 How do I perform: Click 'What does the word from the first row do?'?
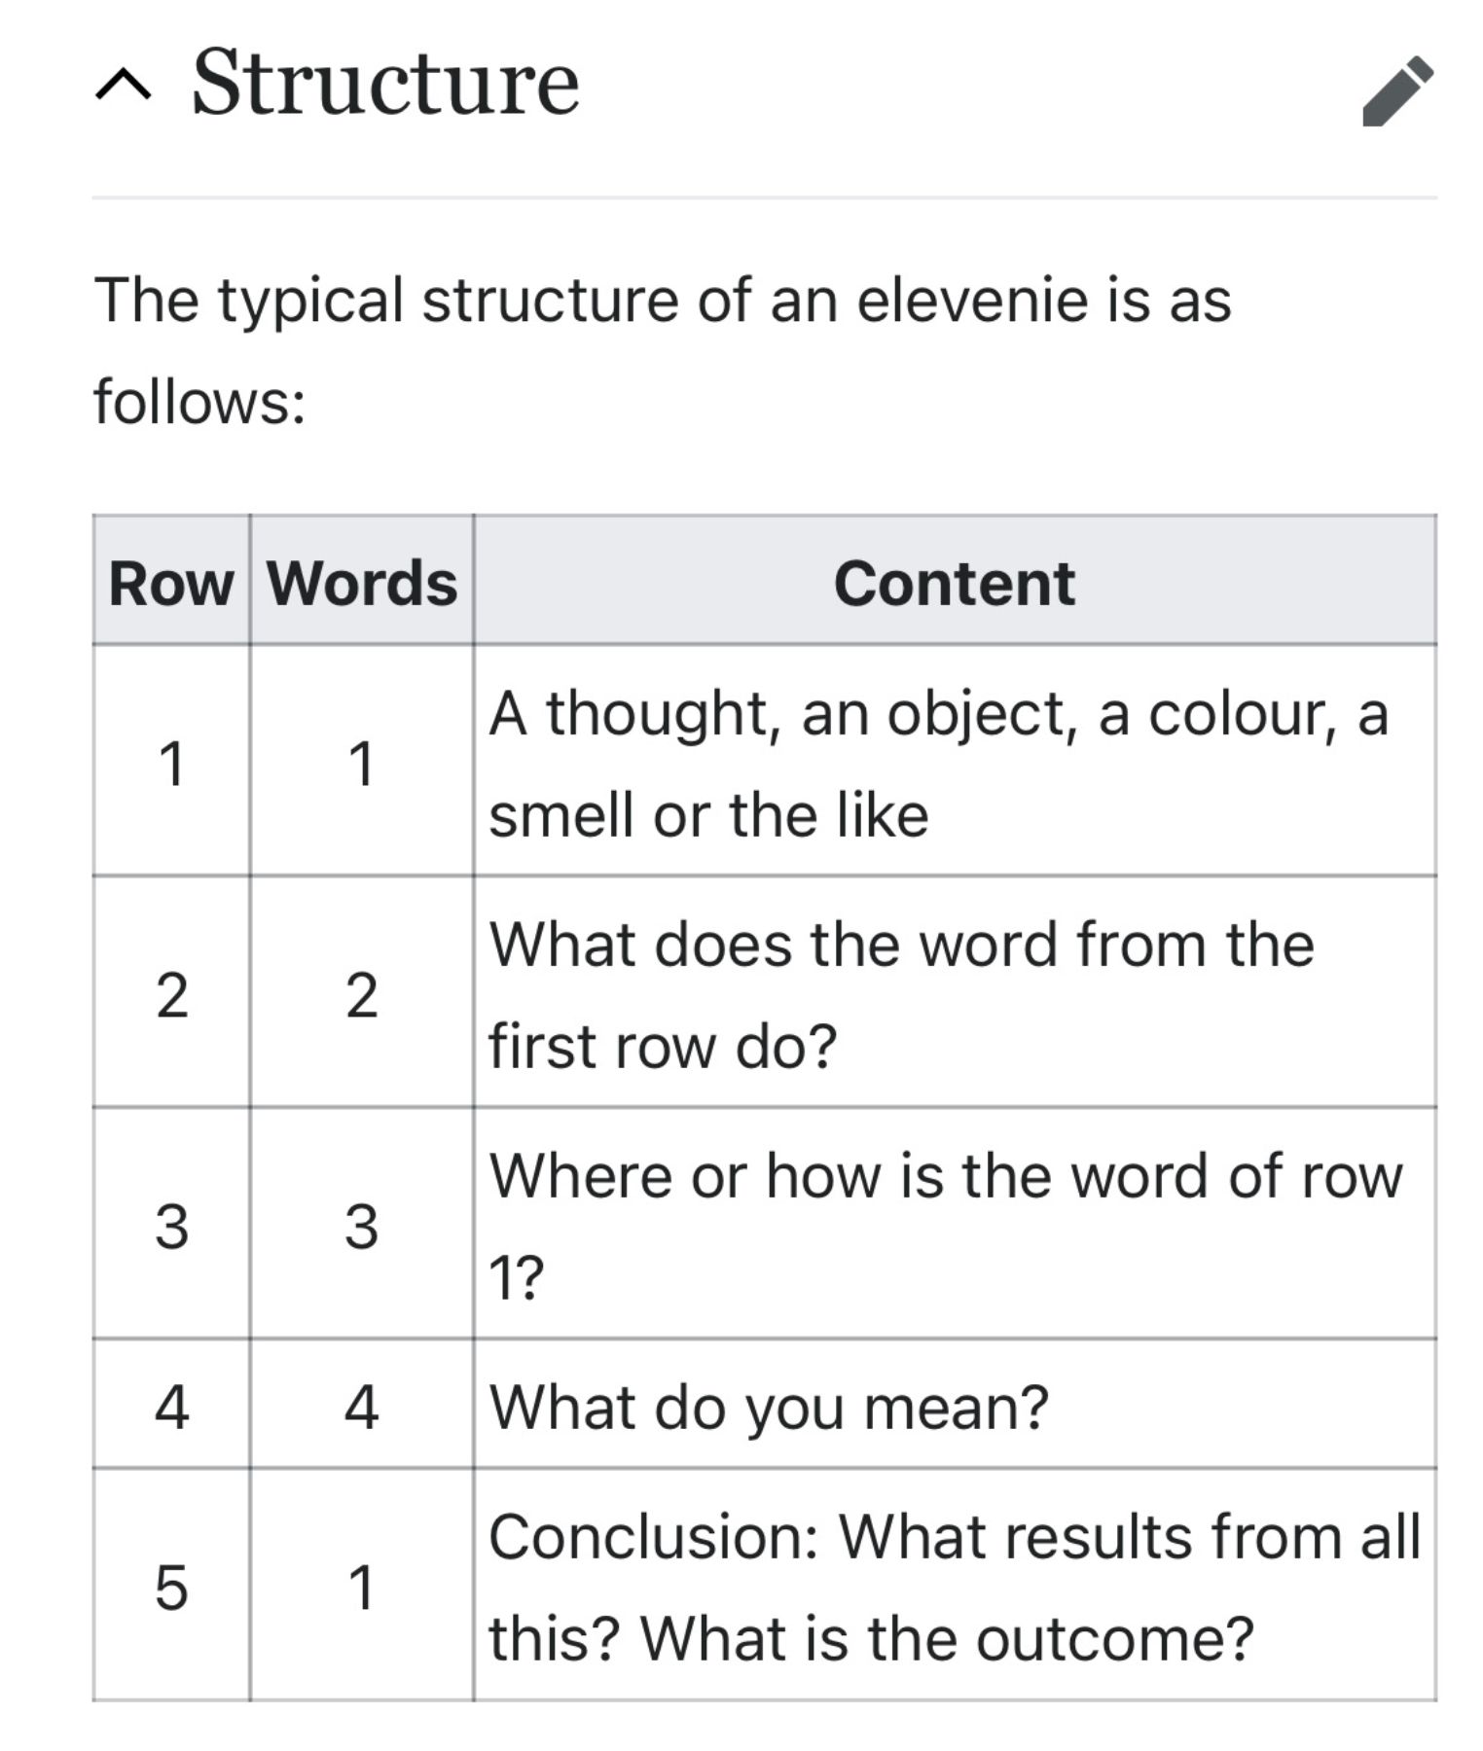tap(901, 994)
